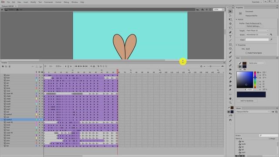Open the Commands menu
Screen dimensions: 279x157
point(48,2)
